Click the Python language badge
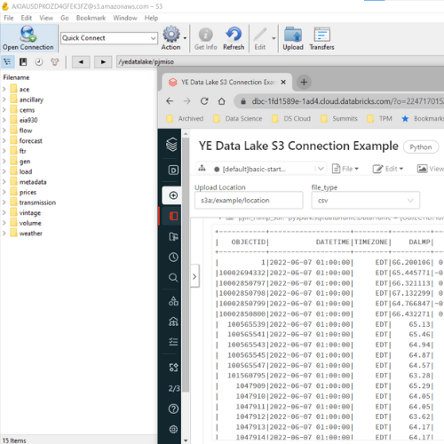Image resolution: width=444 pixels, height=444 pixels. coord(421,147)
